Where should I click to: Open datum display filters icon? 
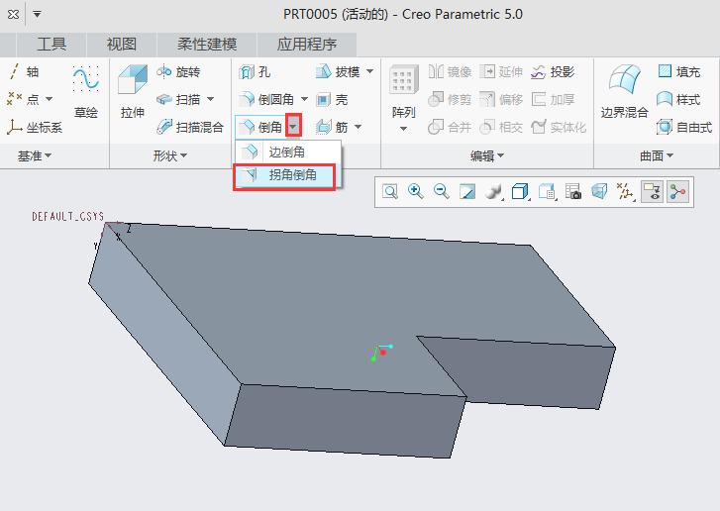[x=625, y=191]
